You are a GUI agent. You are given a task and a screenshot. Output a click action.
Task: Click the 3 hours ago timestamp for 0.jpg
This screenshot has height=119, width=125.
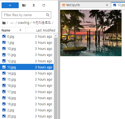(44, 36)
